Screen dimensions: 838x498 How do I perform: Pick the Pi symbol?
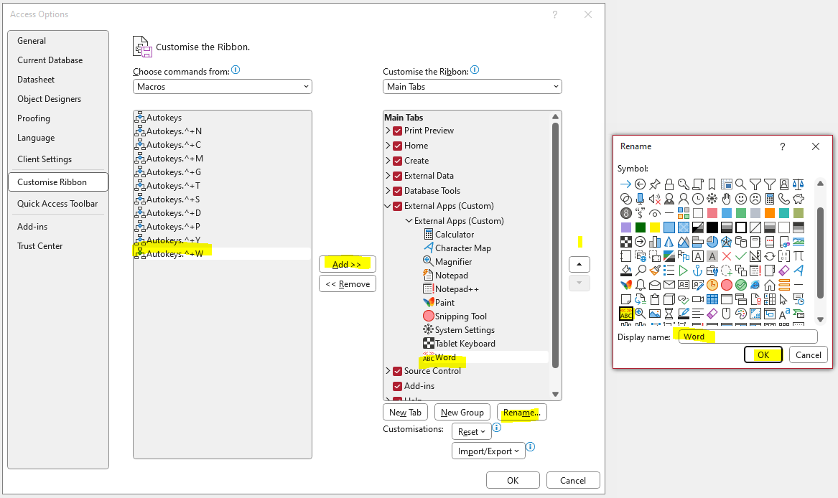799,256
